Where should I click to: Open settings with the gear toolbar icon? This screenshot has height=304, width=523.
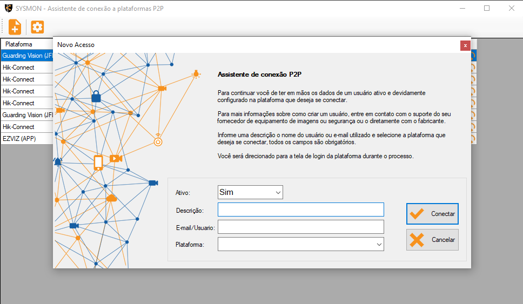click(37, 26)
